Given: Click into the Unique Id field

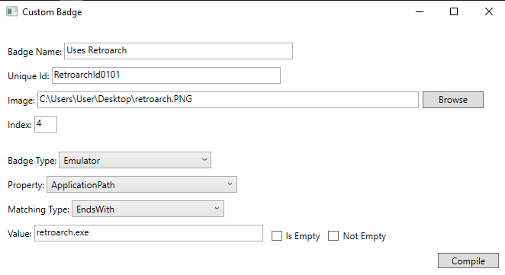Looking at the screenshot, I should click(x=166, y=75).
